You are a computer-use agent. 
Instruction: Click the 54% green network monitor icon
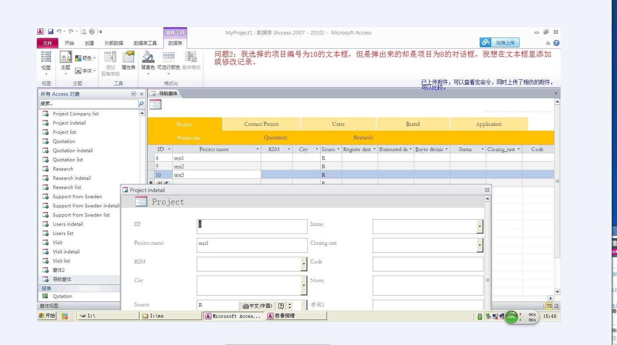point(512,317)
